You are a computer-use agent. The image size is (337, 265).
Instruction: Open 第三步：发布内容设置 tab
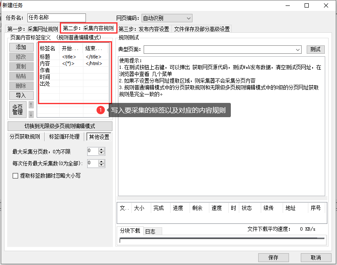point(144,29)
